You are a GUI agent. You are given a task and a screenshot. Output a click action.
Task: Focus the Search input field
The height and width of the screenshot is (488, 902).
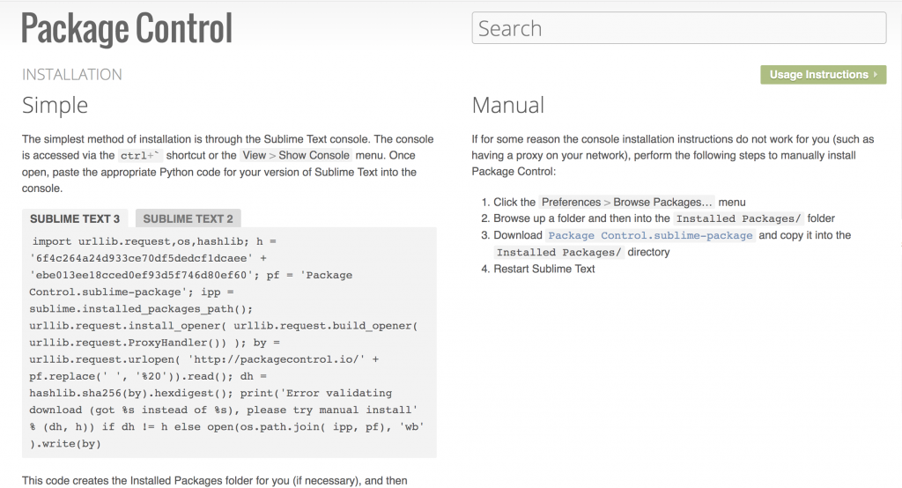[679, 28]
